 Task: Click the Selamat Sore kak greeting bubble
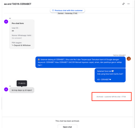(x=110, y=75)
